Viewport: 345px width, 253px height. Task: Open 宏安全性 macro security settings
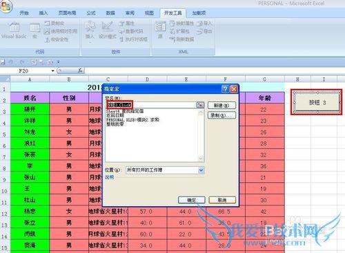[x=57, y=39]
